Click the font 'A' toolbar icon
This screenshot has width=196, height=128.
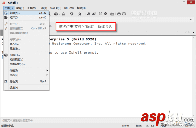pyautogui.click(x=79, y=14)
